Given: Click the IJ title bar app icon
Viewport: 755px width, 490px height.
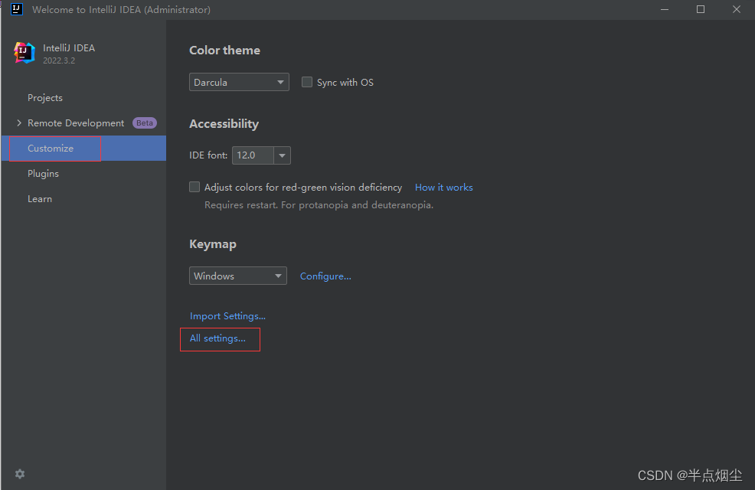Looking at the screenshot, I should (x=16, y=9).
